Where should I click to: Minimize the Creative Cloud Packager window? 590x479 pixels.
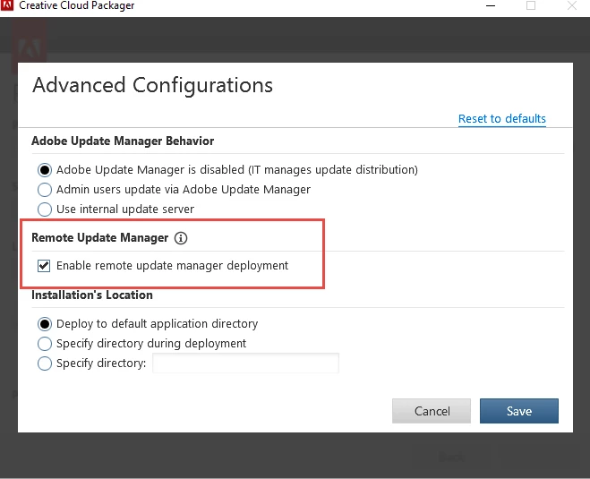pos(491,5)
